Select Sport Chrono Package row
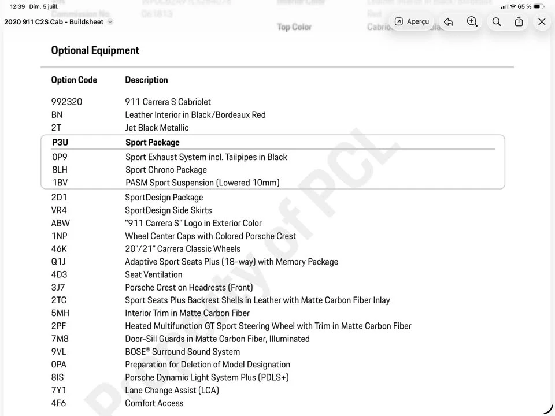Viewport: 555px width, 416px height. (166, 170)
